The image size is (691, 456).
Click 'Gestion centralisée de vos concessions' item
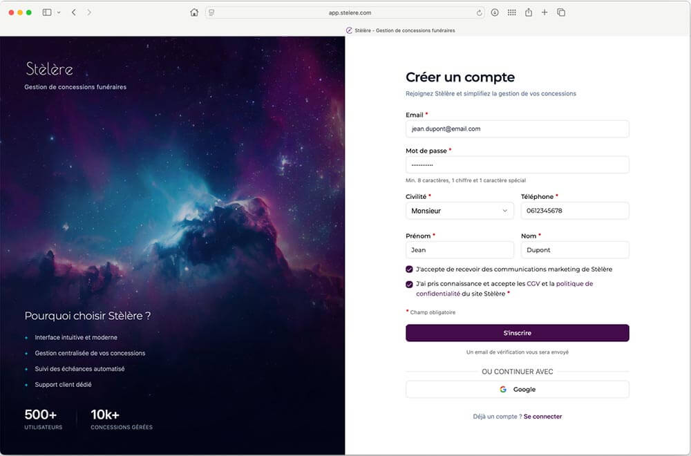[x=90, y=353]
